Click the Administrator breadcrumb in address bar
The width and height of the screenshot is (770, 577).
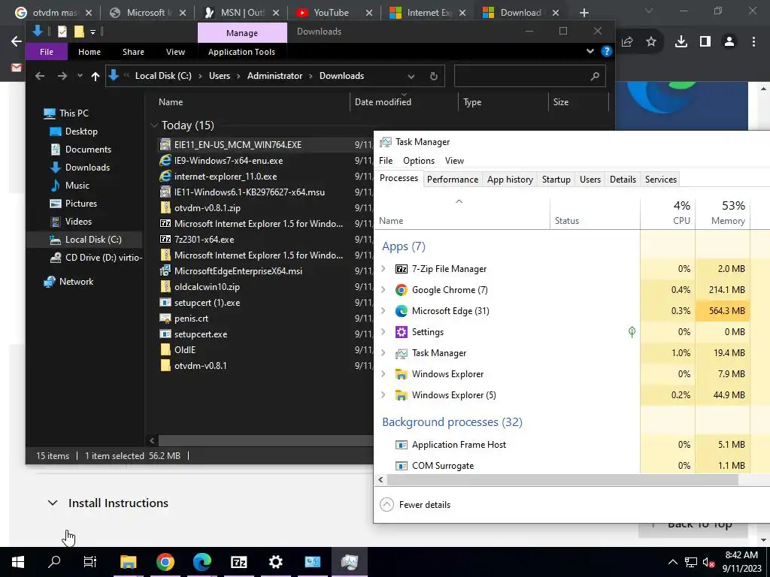pyautogui.click(x=274, y=76)
